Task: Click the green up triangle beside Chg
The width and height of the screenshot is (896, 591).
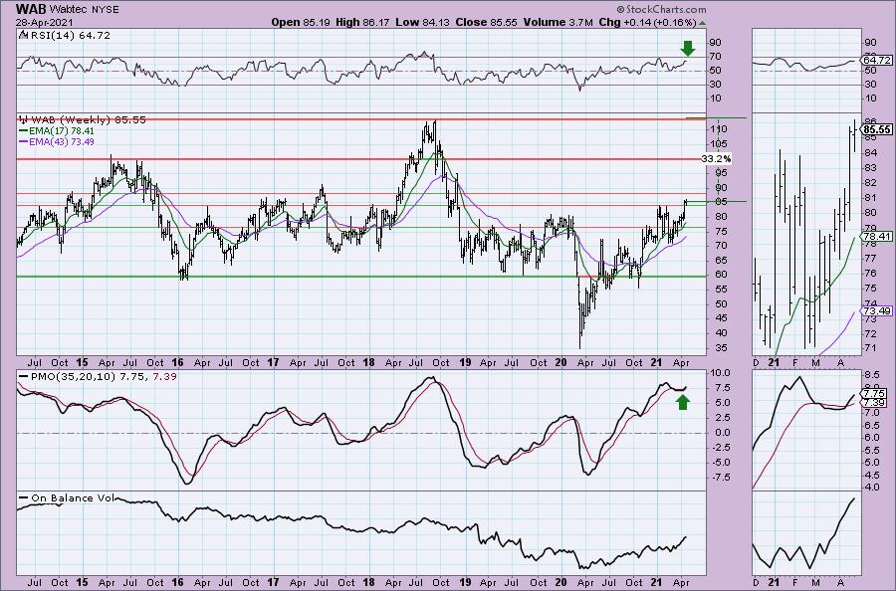Action: coord(702,23)
